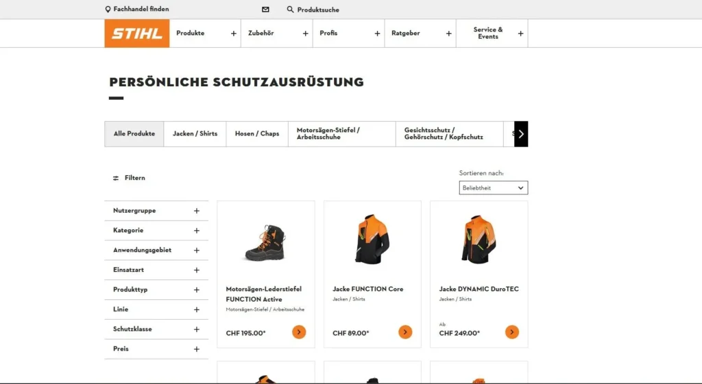Image resolution: width=702 pixels, height=384 pixels.
Task: Open the Jacke DYNAMIC DuroTEC title
Action: tap(479, 290)
